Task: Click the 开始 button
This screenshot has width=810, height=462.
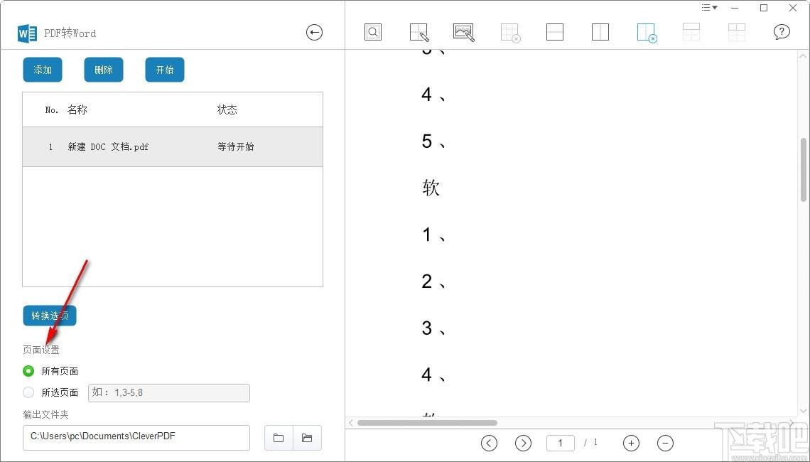Action: click(165, 70)
